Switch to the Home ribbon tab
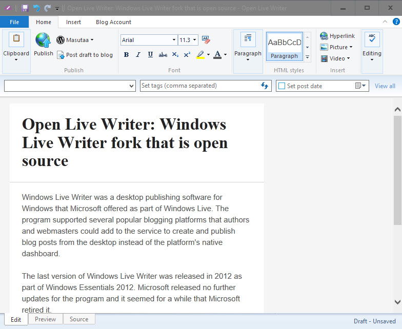Screen dimensions: 402x329 [x=44, y=22]
